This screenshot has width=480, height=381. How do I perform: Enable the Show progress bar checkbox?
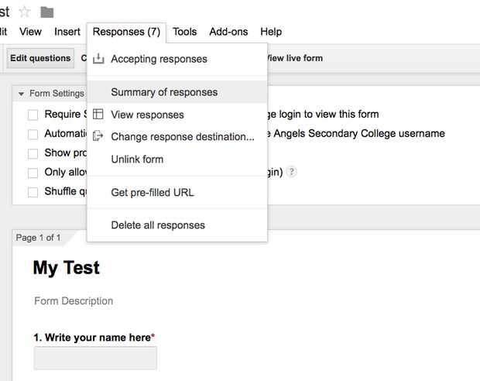click(x=33, y=153)
